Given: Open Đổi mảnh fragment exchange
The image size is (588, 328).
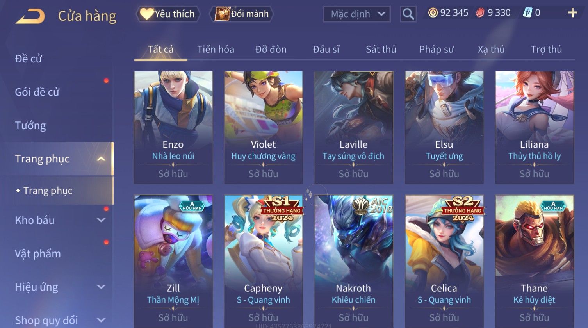Looking at the screenshot, I should pyautogui.click(x=242, y=14).
